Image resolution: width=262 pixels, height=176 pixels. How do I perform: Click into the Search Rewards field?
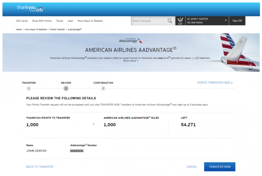click(x=148, y=20)
